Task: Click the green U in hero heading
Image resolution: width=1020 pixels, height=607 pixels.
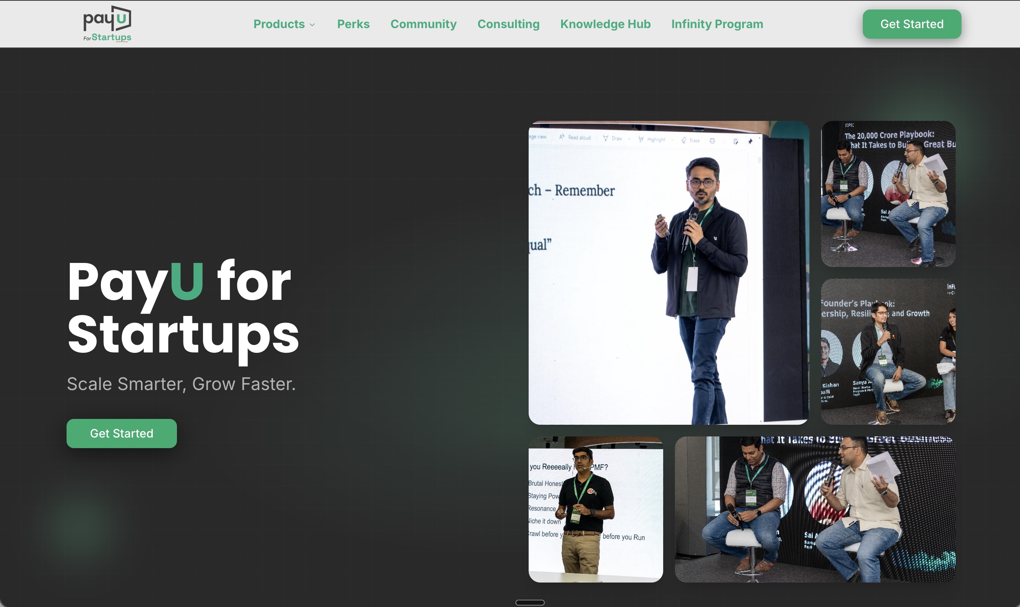Action: coord(187,282)
